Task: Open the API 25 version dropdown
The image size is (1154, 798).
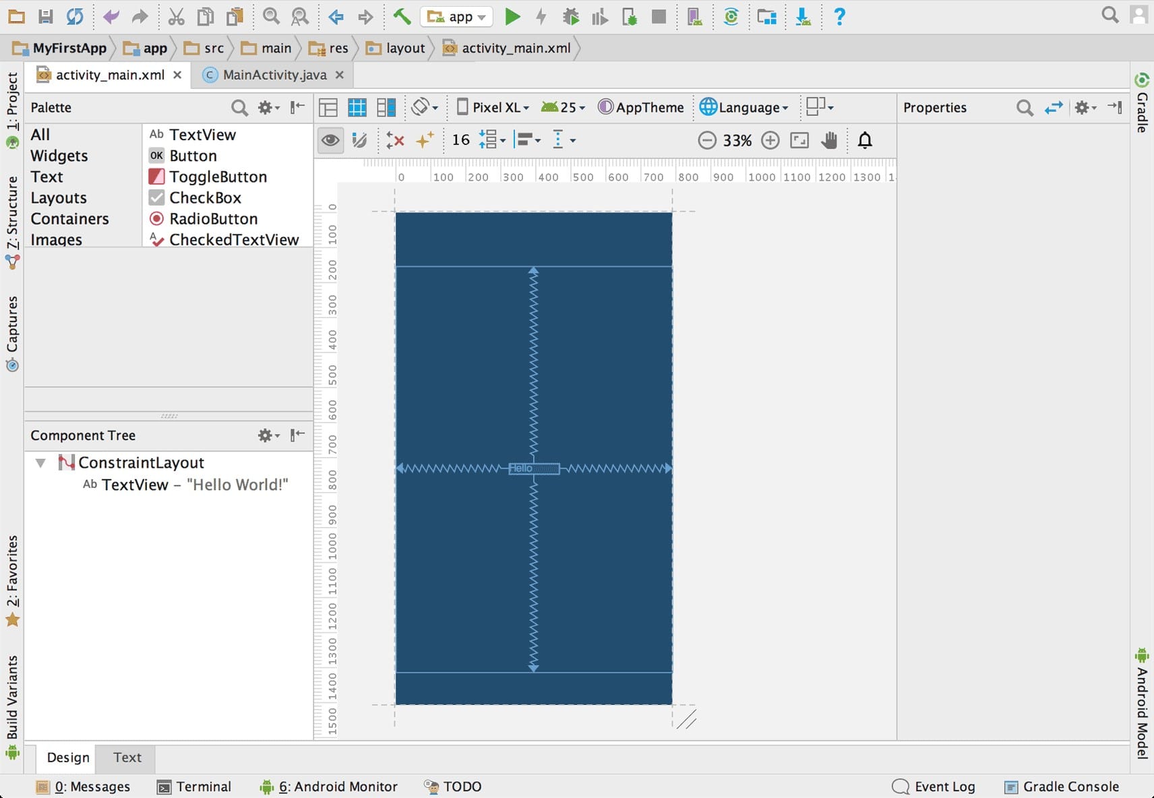Action: (563, 107)
